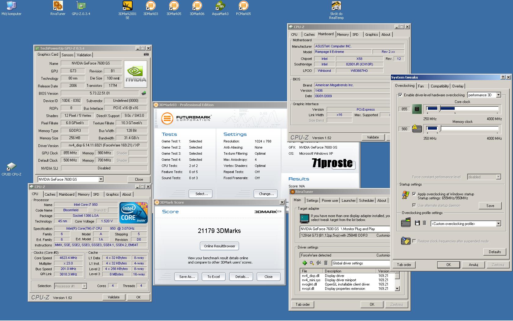Open the CPU-Z Processor #1 selection dropdown
The width and height of the screenshot is (513, 321).
tap(71, 286)
